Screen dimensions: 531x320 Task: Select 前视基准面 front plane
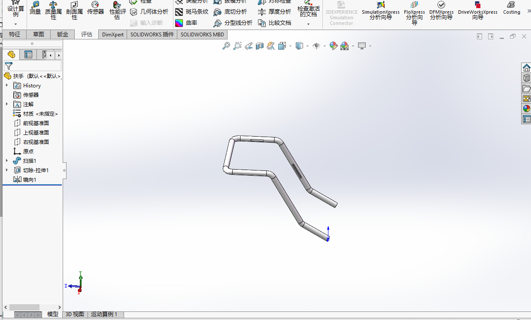[x=31, y=123]
